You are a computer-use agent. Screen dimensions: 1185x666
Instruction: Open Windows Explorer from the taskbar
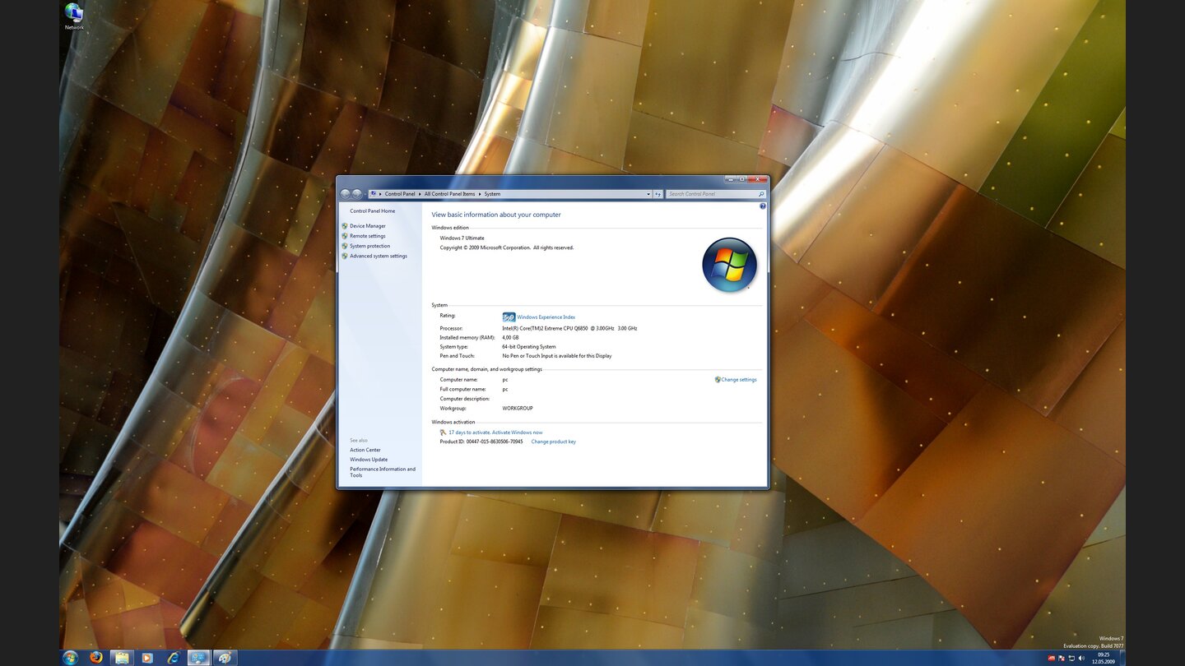tap(122, 658)
